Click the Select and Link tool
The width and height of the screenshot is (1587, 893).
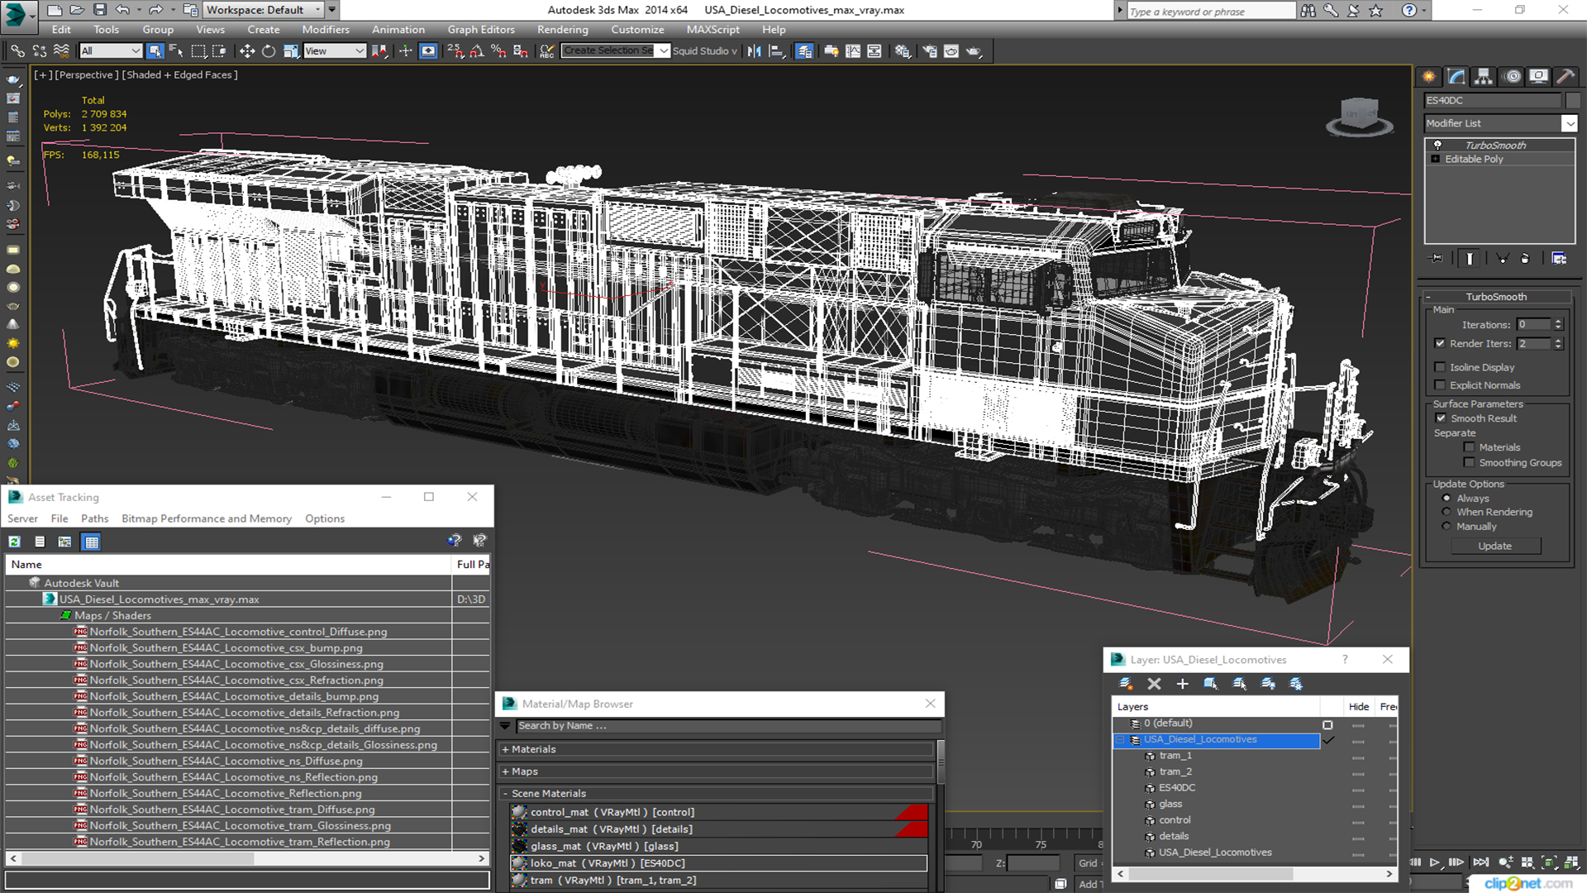coord(17,51)
